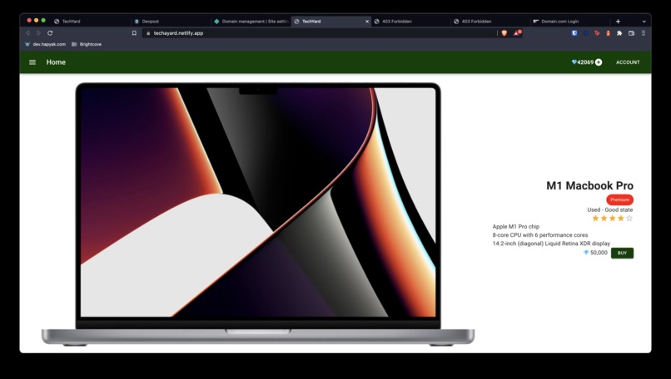
Task: Expand the tab search dropdown
Action: [x=644, y=22]
